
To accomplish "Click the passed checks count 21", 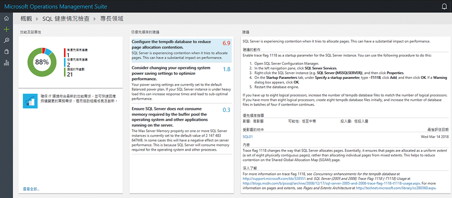I will pos(70,74).
